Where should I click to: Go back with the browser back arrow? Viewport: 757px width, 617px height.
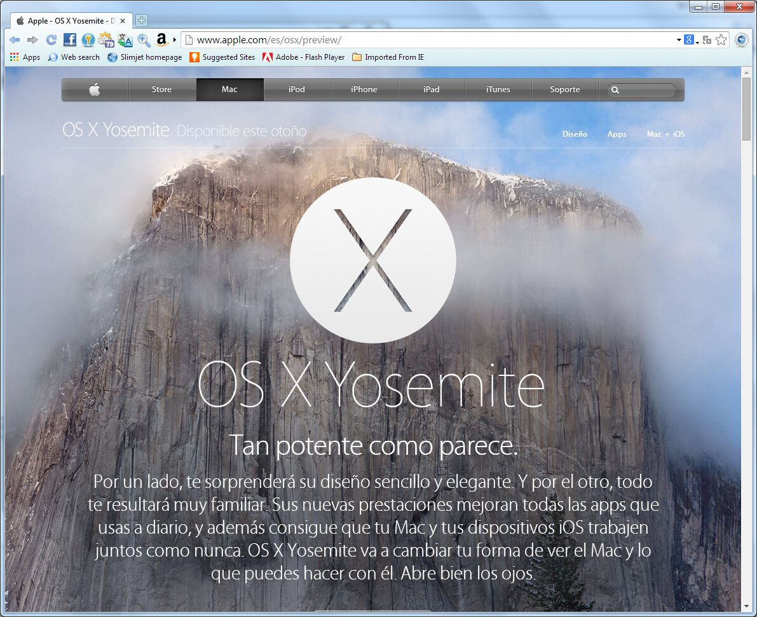(15, 40)
